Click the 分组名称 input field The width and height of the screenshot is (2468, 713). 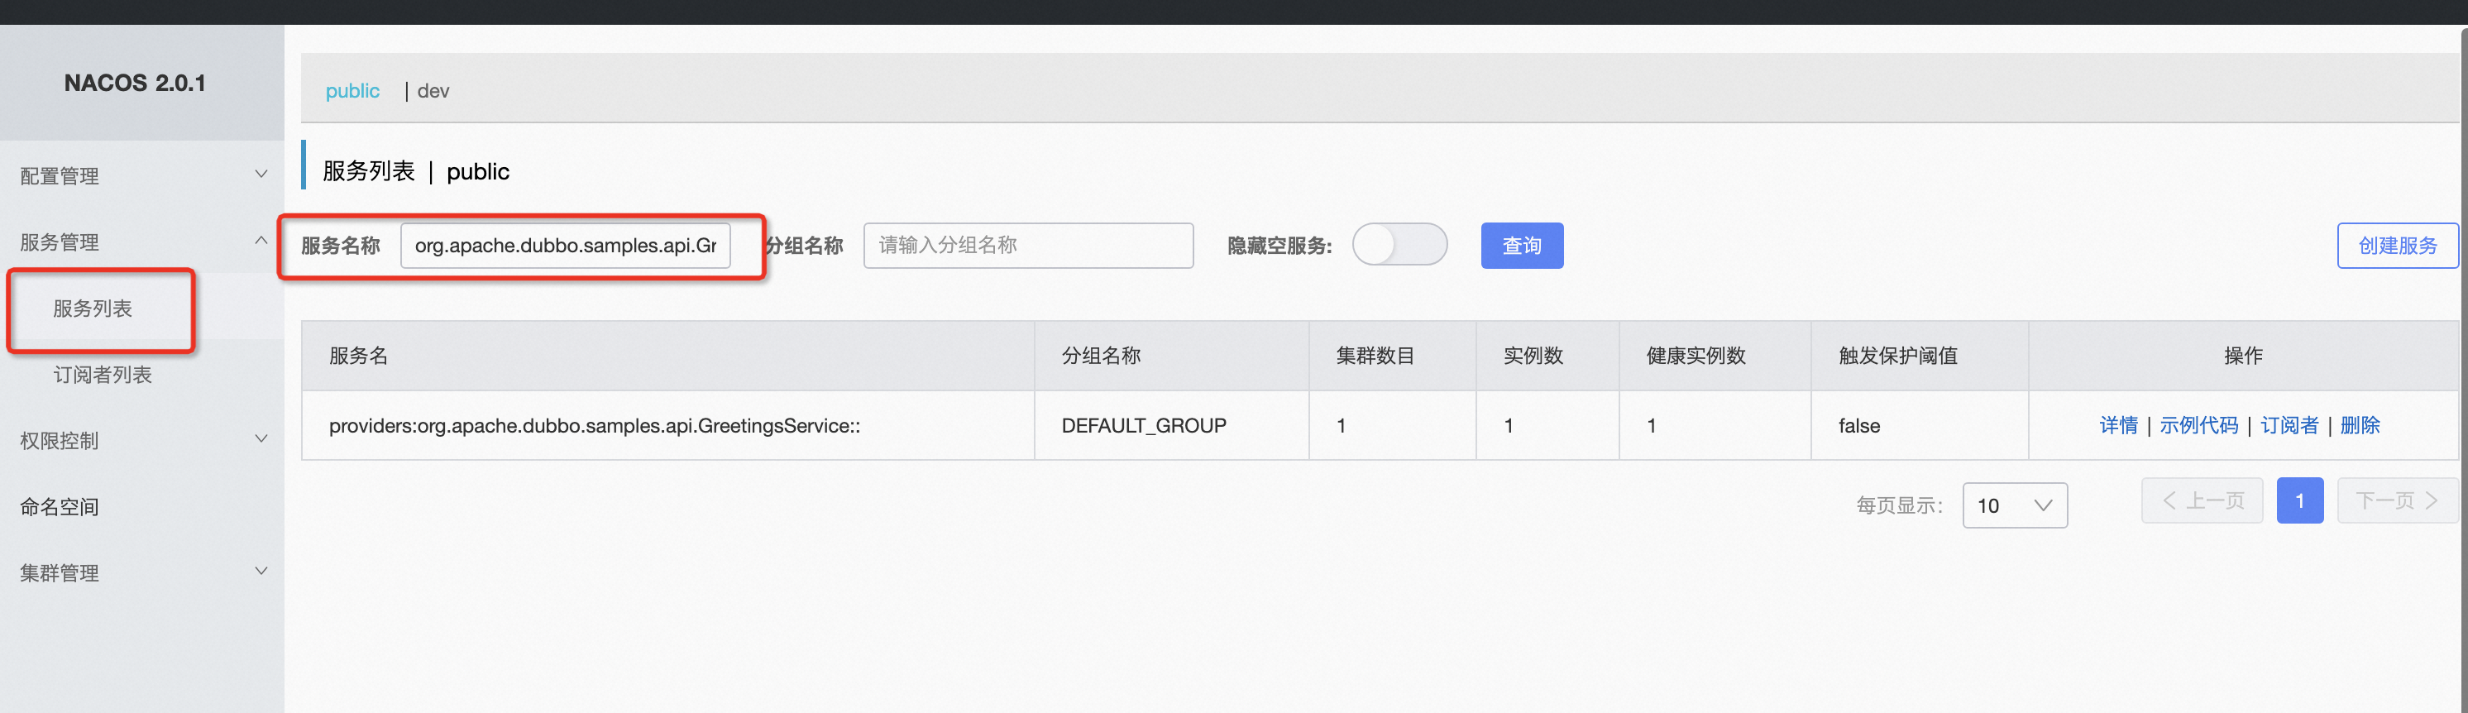[x=1027, y=246]
